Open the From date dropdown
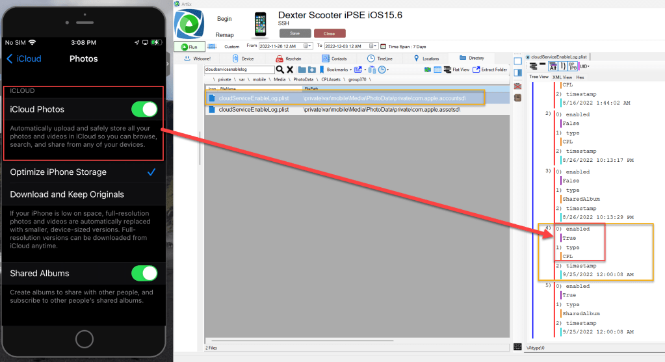 tap(309, 46)
